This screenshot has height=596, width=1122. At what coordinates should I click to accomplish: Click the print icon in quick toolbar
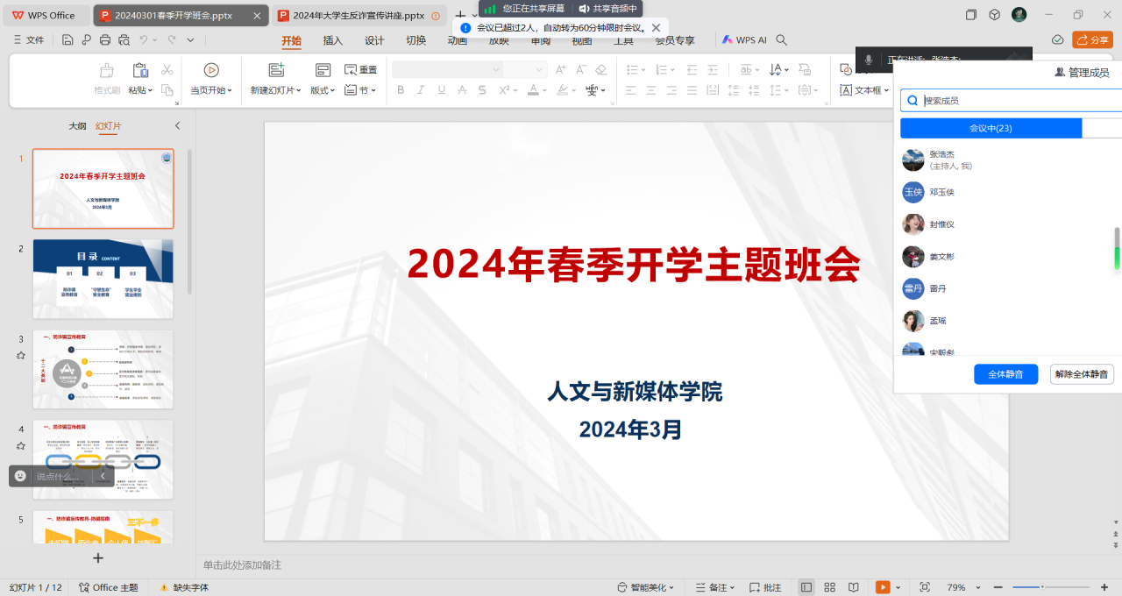105,39
